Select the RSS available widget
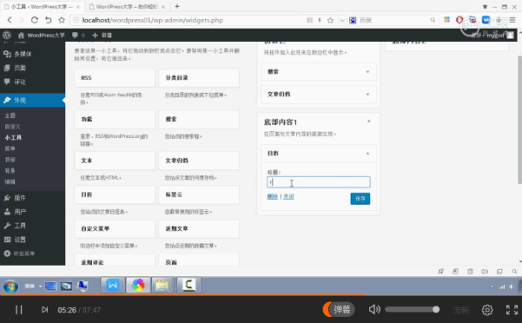522x323 pixels. point(115,78)
